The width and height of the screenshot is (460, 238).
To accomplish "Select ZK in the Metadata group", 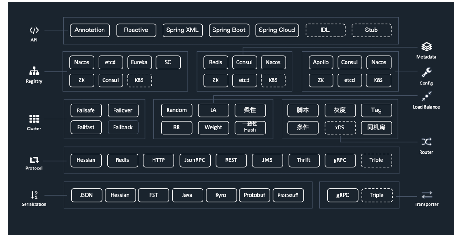I will click(x=216, y=80).
